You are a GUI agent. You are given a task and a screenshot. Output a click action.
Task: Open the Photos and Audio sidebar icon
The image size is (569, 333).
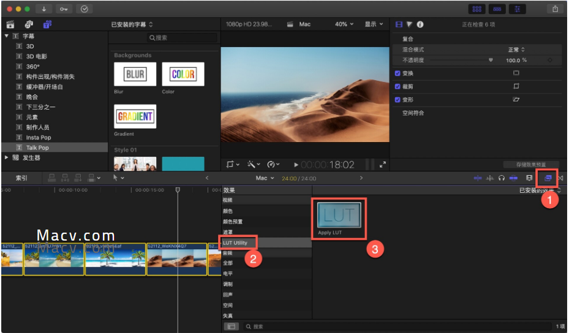pyautogui.click(x=29, y=24)
